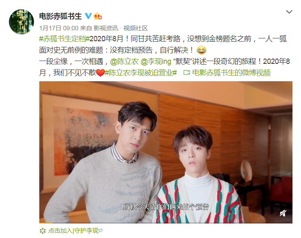Click the blue V verification badge
The width and height of the screenshot is (301, 238).
[x=88, y=16]
